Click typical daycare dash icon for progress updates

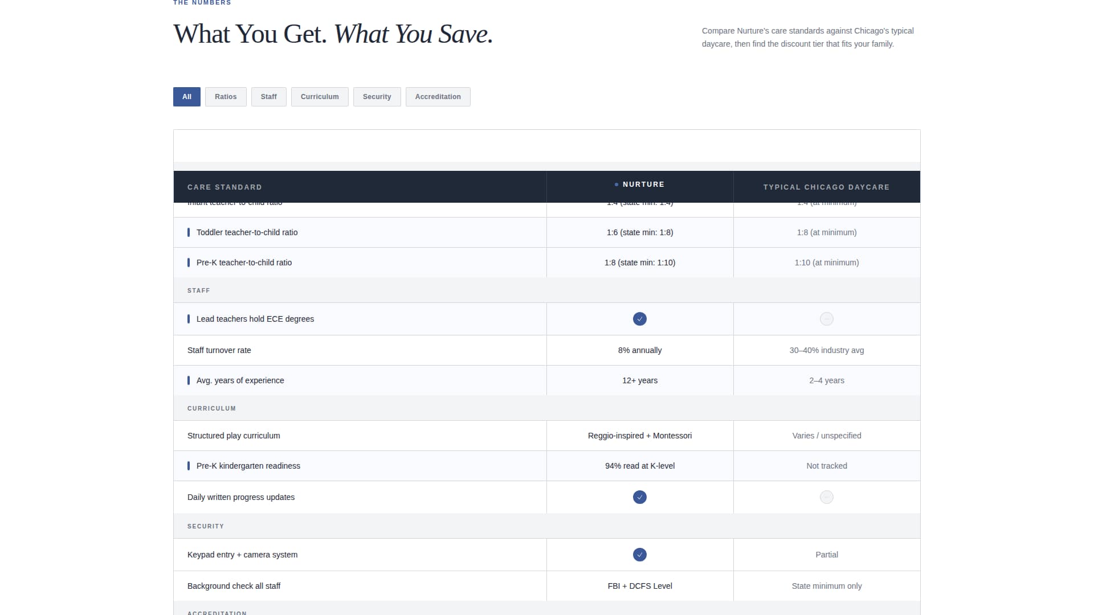click(827, 497)
